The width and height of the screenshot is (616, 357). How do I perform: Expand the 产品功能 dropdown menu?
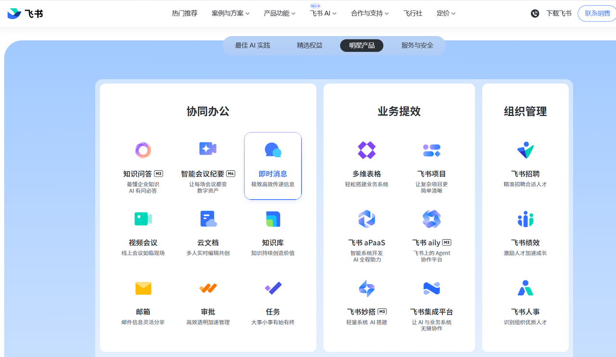click(280, 13)
